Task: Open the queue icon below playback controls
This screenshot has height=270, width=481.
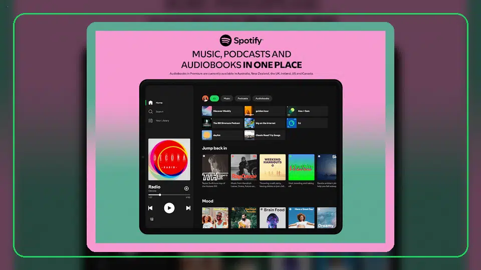Action: click(151, 219)
